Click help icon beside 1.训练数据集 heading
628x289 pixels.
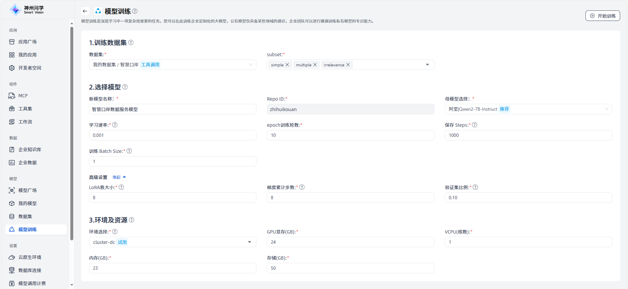point(131,42)
